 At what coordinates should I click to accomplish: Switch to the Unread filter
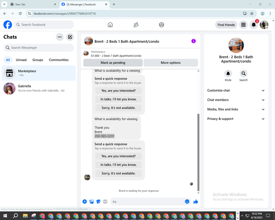pos(21,60)
